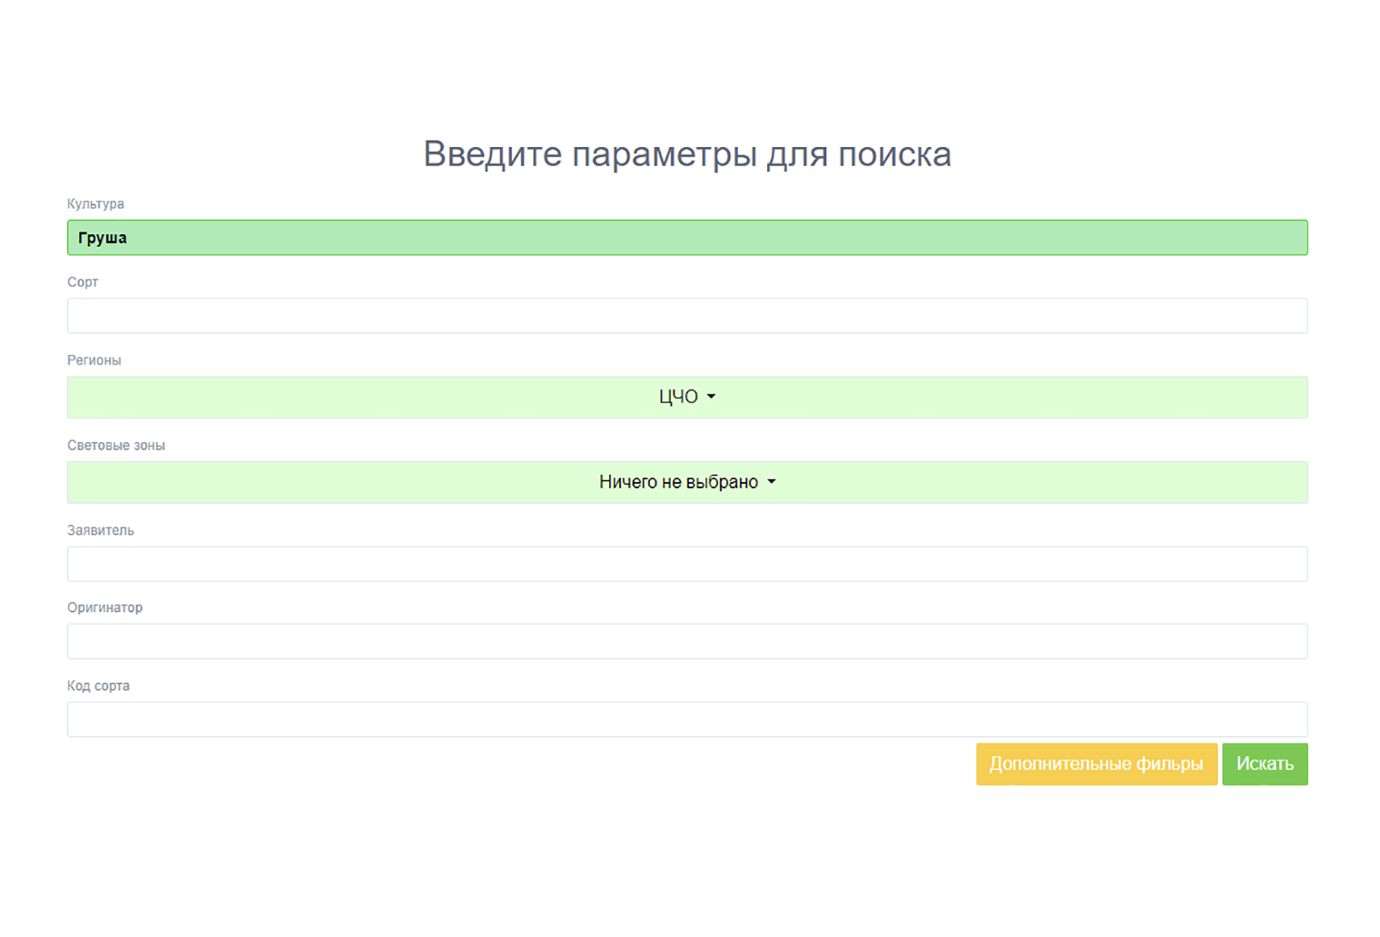Click the Заявитель label text
This screenshot has height=937, width=1380.
click(101, 530)
